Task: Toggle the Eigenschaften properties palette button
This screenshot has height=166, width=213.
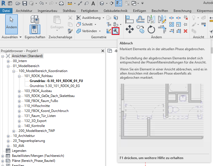Action: [x=35, y=29]
